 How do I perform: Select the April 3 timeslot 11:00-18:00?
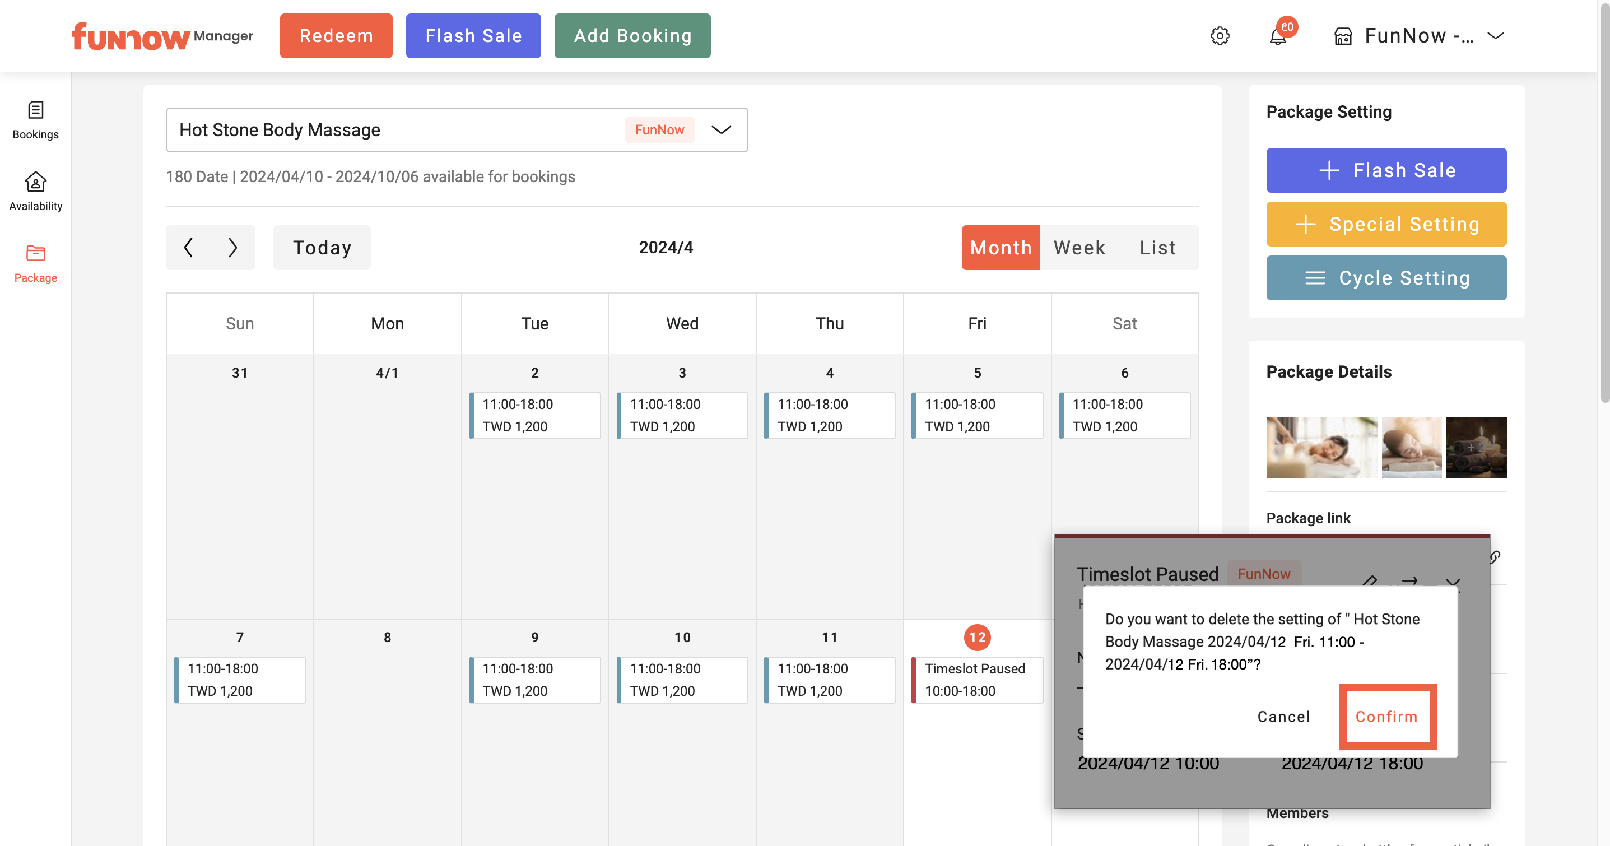pyautogui.click(x=682, y=415)
